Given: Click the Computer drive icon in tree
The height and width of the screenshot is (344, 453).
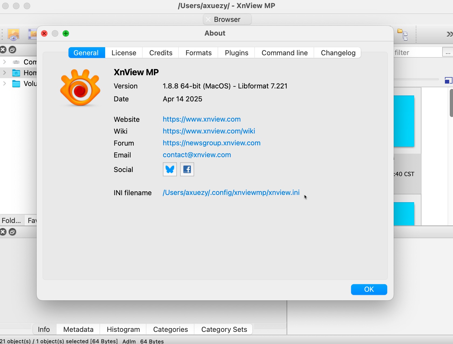Looking at the screenshot, I should click(x=16, y=62).
